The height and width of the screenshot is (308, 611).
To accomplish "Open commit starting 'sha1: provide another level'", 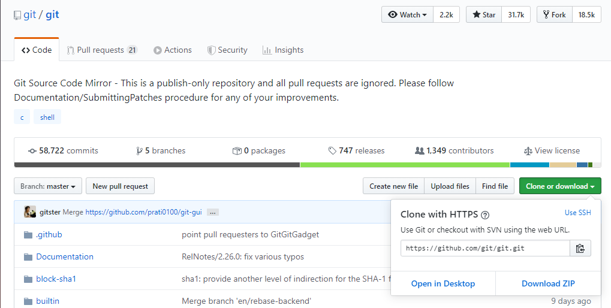I will (287, 279).
